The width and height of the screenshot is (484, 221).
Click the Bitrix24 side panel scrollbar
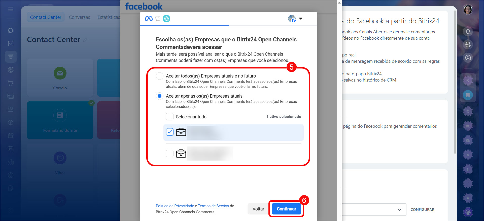coord(455,82)
